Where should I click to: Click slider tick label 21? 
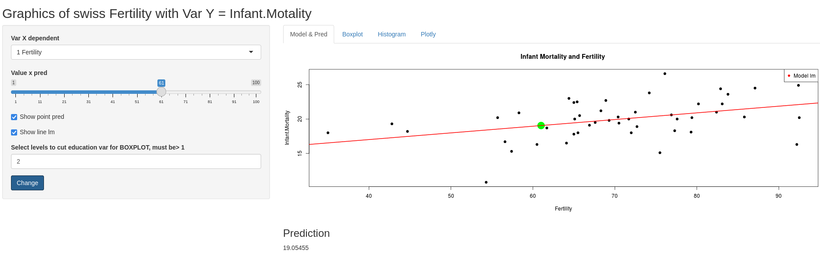click(x=64, y=102)
